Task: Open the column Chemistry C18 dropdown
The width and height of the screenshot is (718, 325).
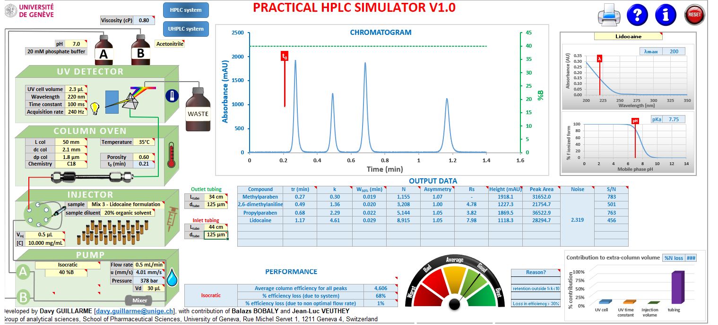Action: click(x=71, y=164)
